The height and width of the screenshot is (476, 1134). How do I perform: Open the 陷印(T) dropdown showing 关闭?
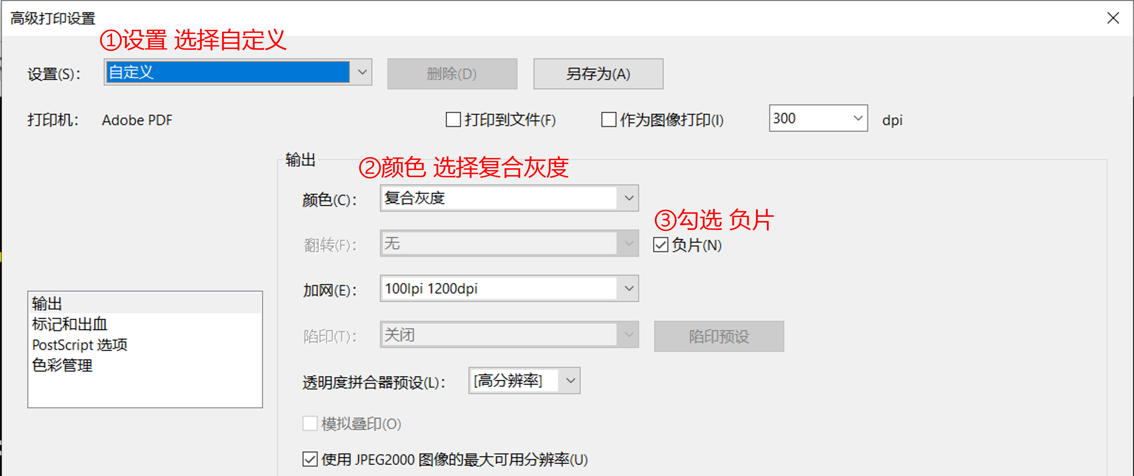[x=509, y=335]
